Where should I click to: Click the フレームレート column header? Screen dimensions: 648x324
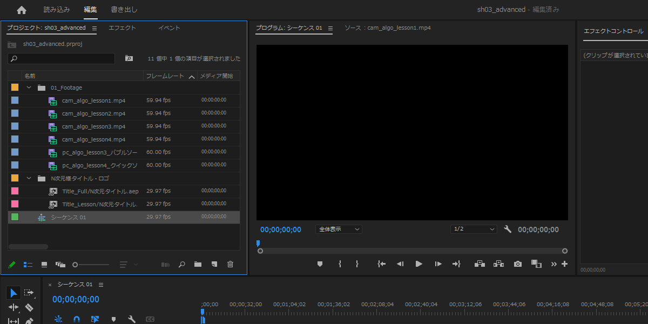(x=165, y=76)
